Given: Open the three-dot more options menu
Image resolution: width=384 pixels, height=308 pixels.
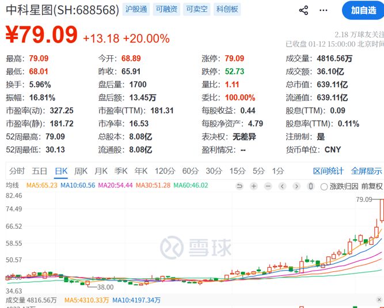Looking at the screenshot, I should 324,10.
